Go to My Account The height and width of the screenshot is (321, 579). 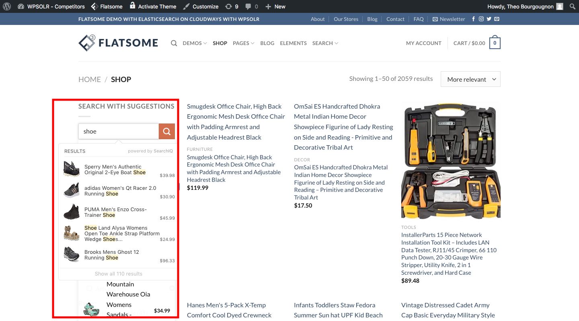click(424, 43)
